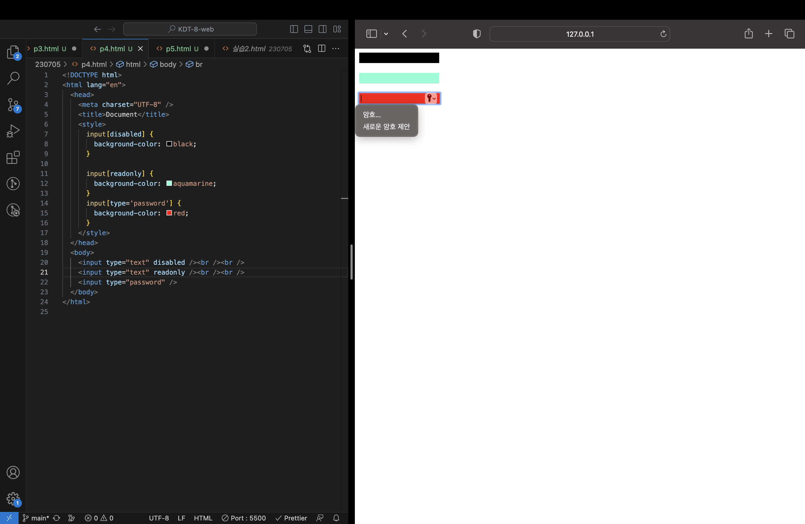This screenshot has height=524, width=805.
Task: Open the Safari tab group dropdown arrow
Action: [386, 34]
